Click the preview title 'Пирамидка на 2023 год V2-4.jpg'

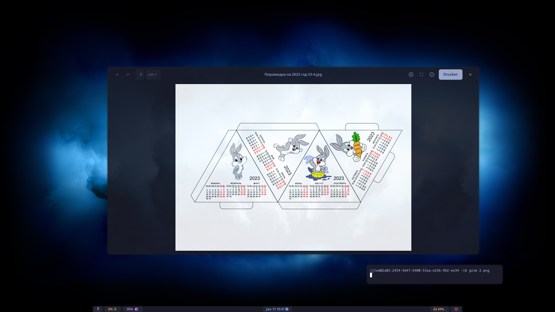click(293, 75)
